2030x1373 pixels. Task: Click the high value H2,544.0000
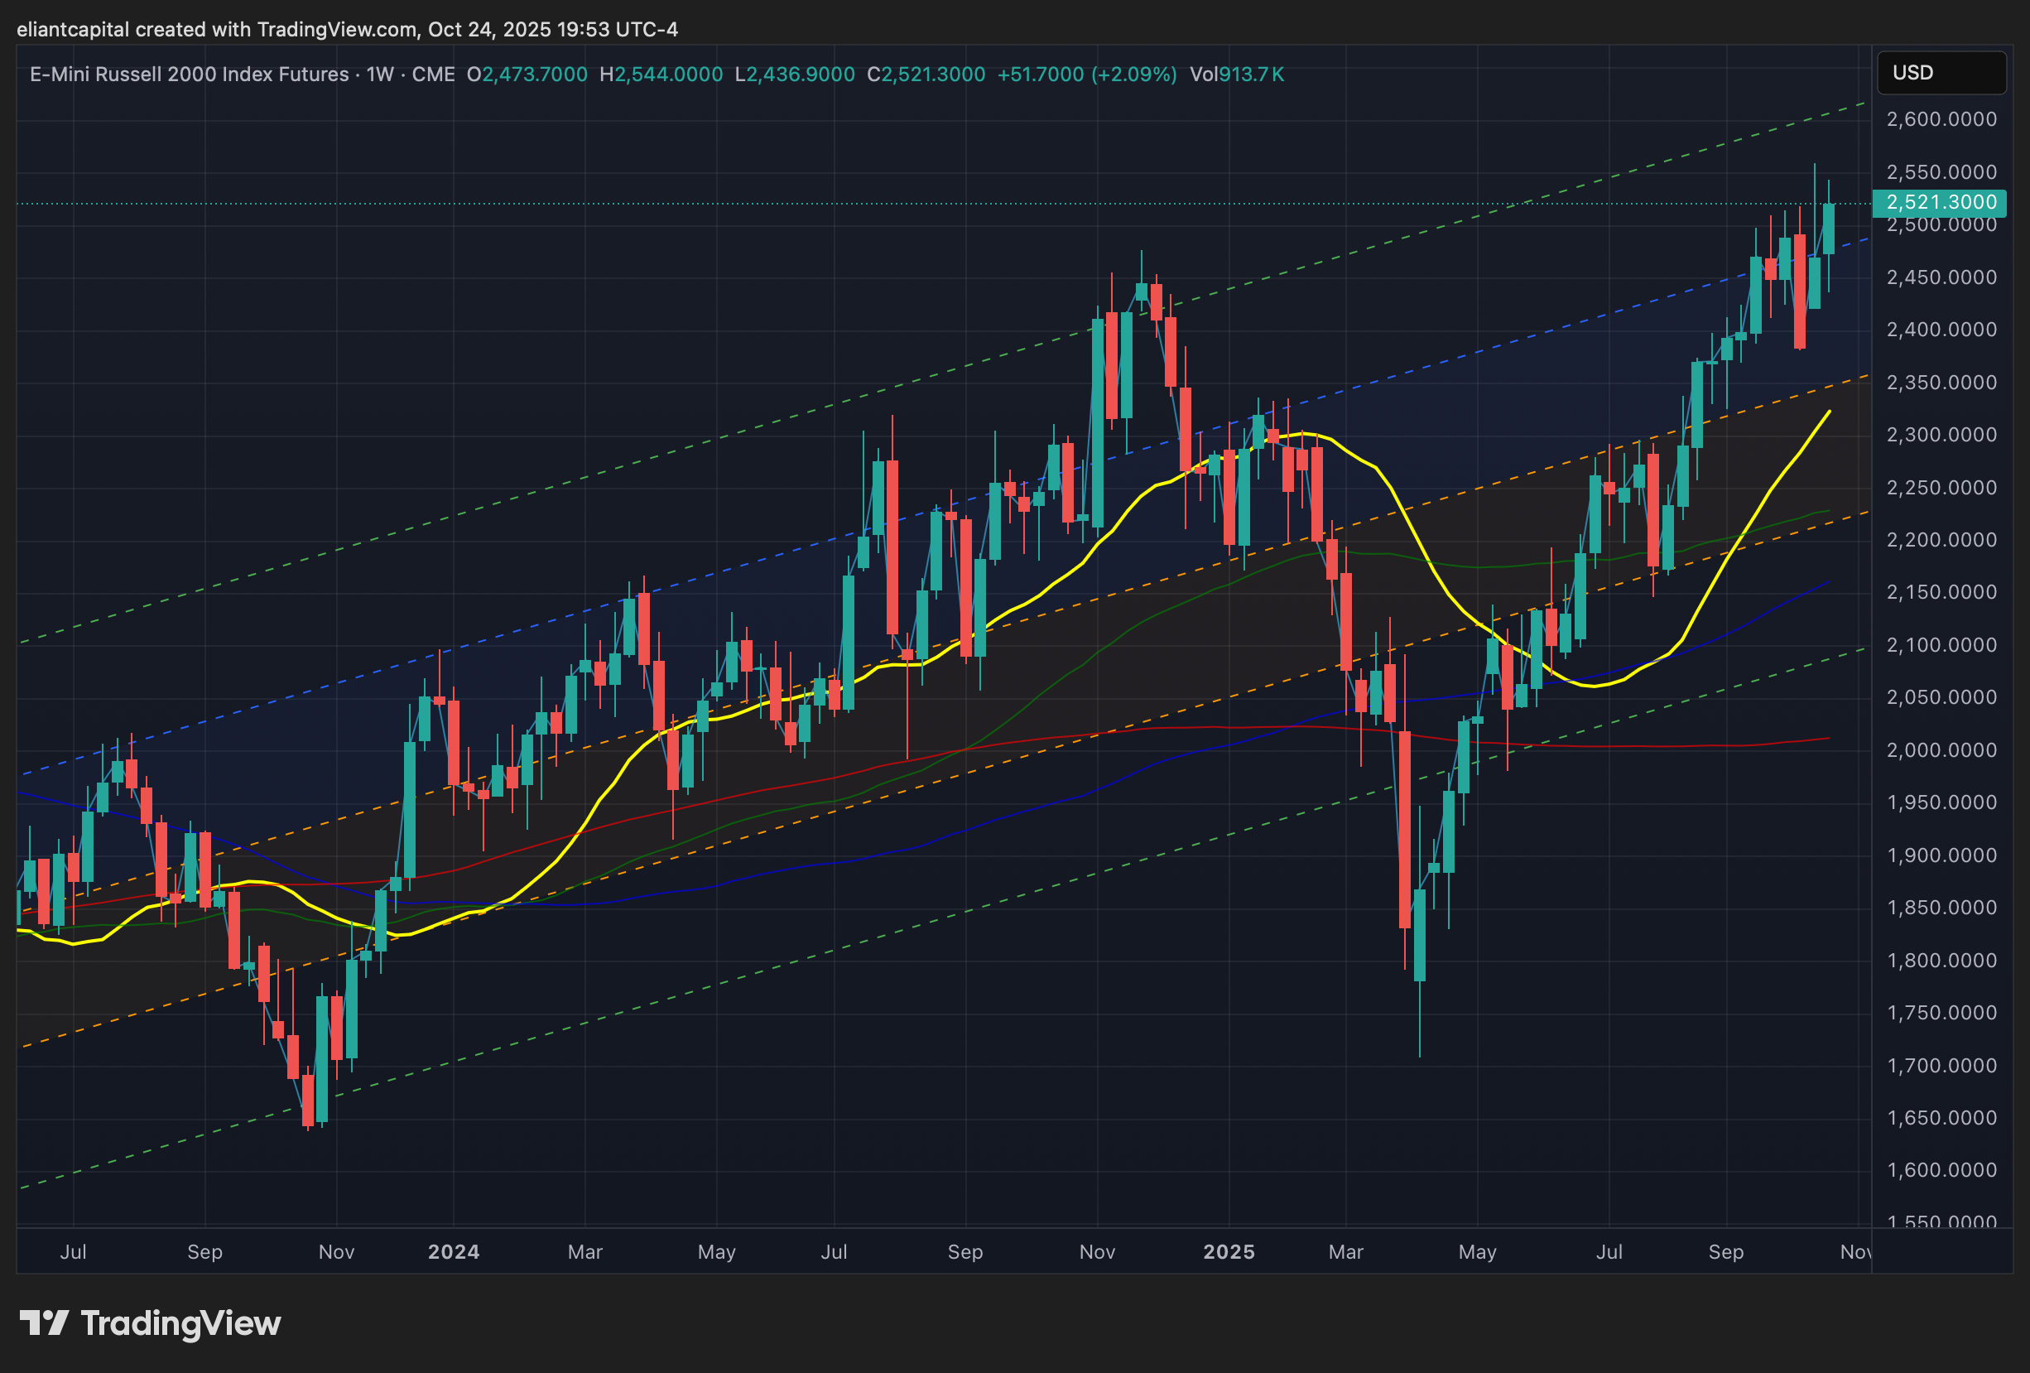(661, 75)
